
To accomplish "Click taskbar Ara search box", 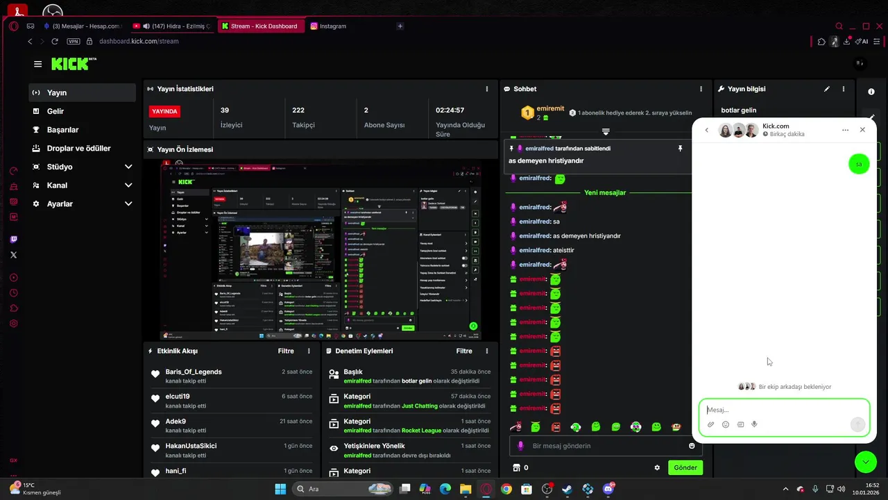I will tap(343, 489).
